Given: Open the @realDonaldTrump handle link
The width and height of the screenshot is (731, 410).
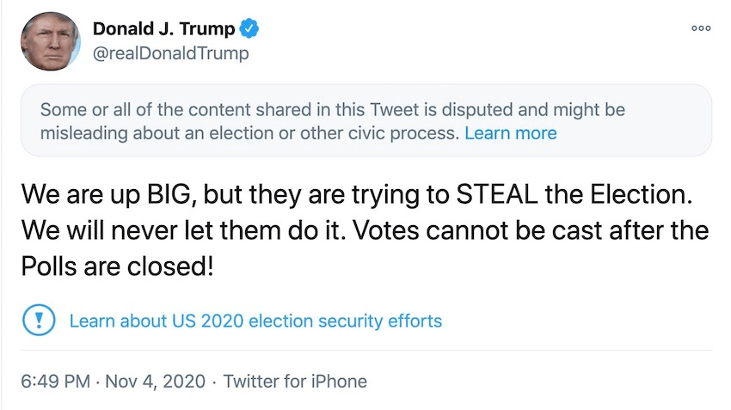Looking at the screenshot, I should click(x=170, y=53).
